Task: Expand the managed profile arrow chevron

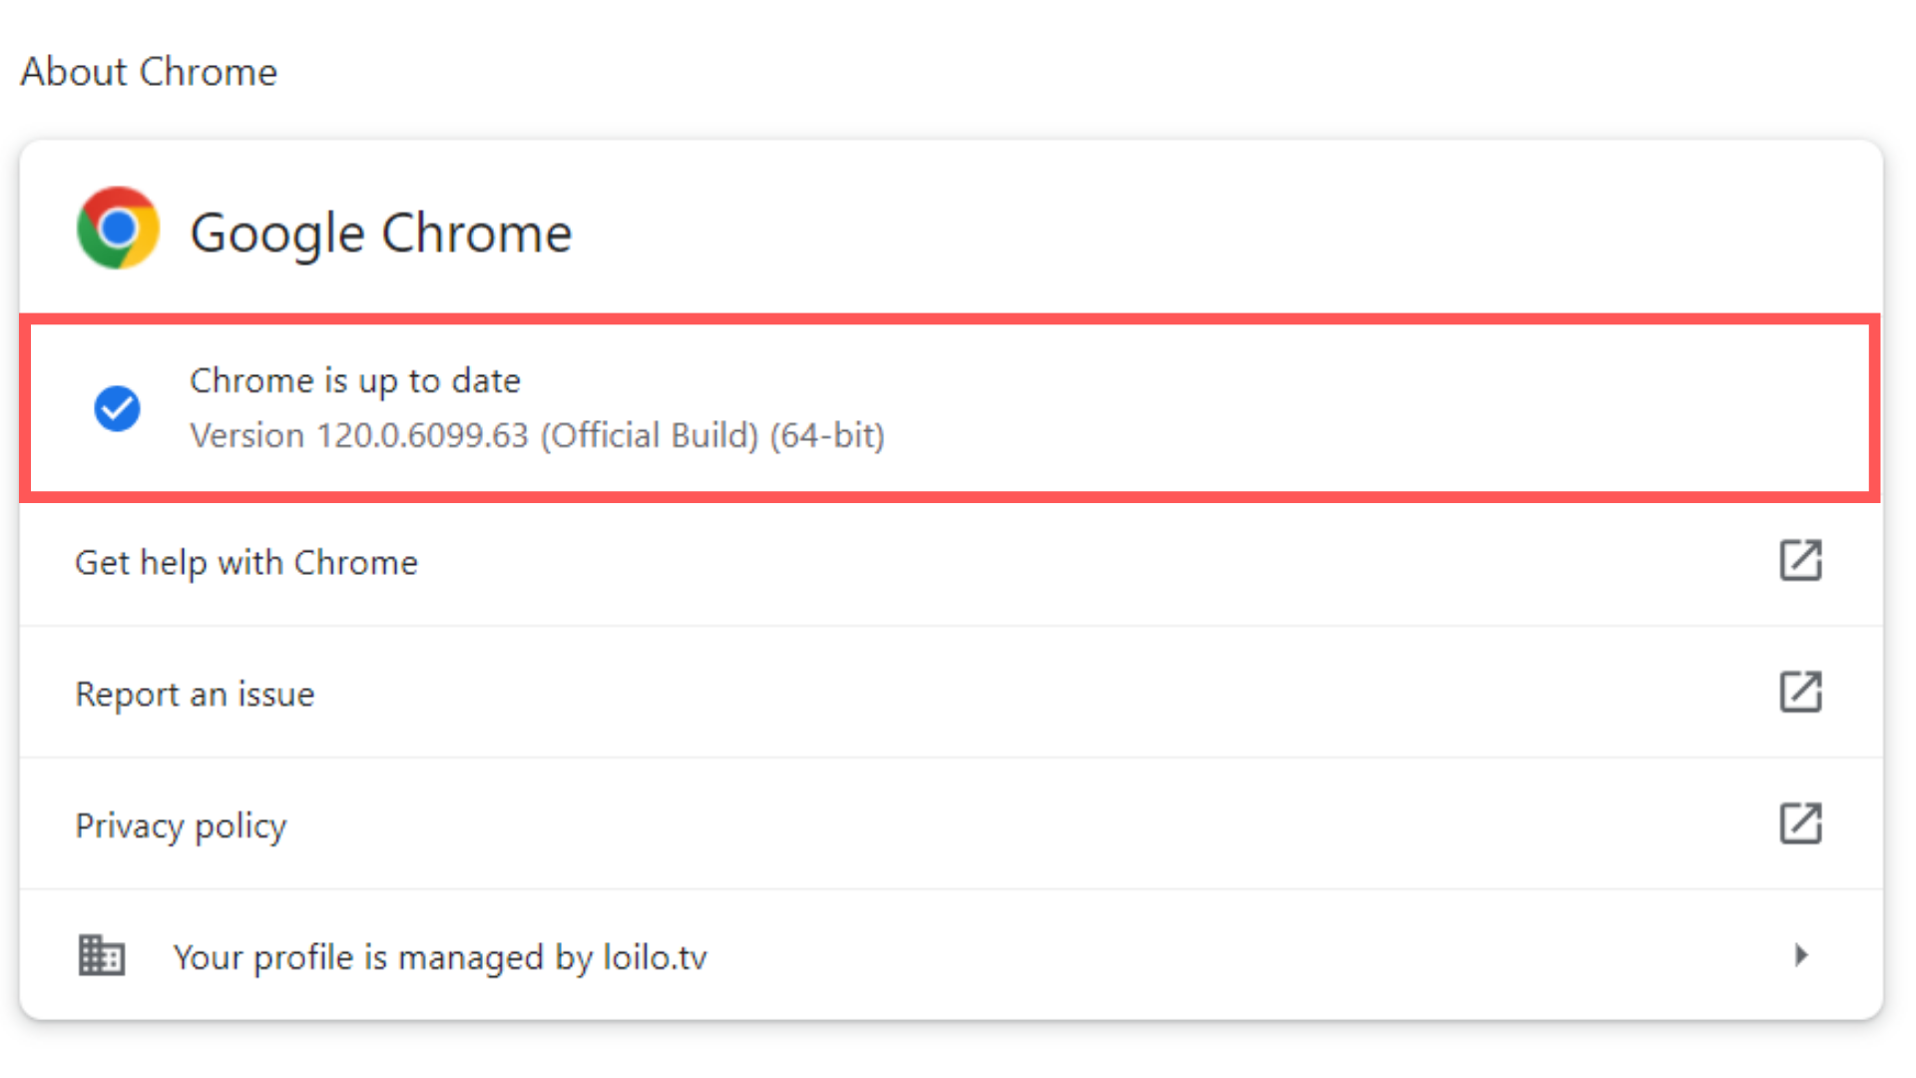Action: coord(1800,955)
